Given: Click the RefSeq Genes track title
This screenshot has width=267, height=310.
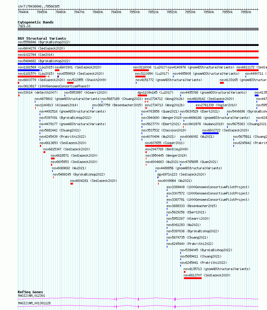Looking at the screenshot, I should [30, 292].
